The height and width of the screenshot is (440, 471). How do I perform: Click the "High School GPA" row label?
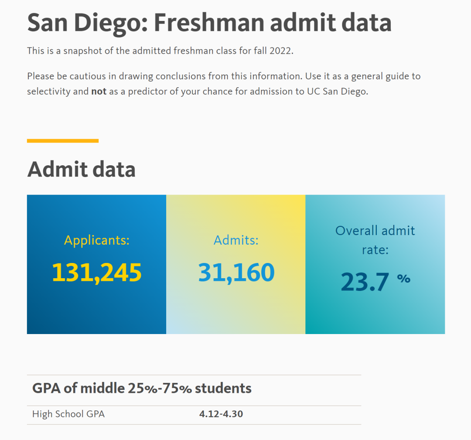coord(68,414)
